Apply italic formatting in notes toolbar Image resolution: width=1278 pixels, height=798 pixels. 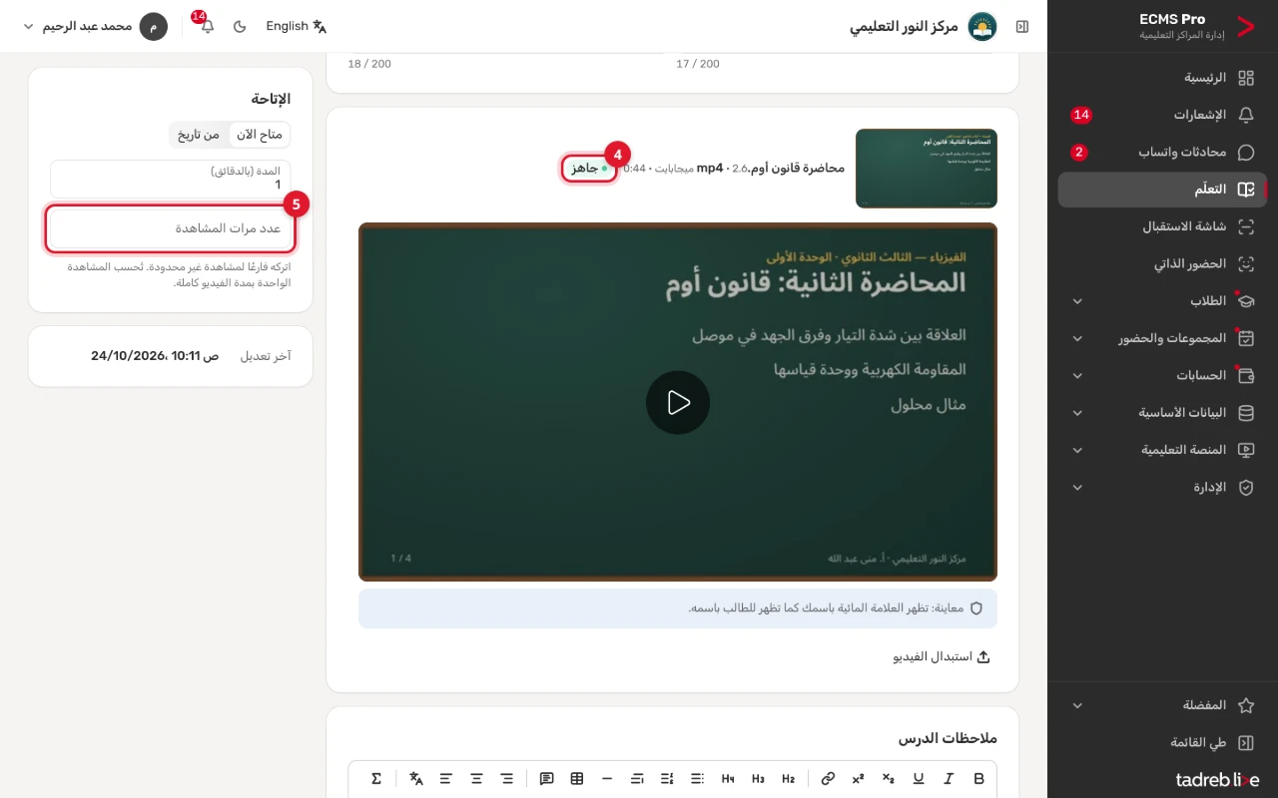[949, 778]
